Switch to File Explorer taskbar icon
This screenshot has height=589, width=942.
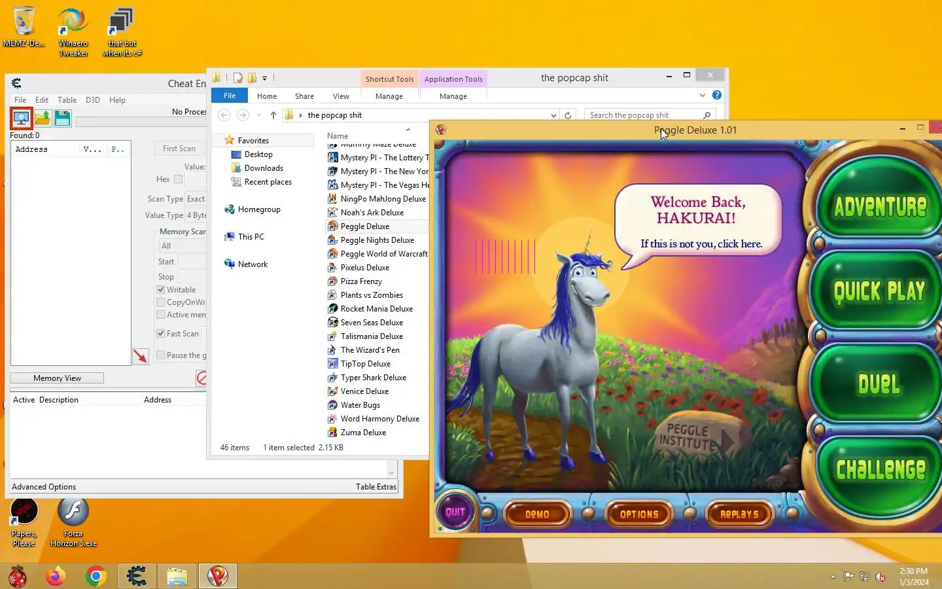click(177, 576)
